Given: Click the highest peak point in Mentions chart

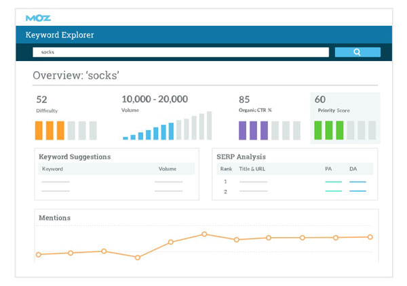Looking at the screenshot, I should 203,234.
